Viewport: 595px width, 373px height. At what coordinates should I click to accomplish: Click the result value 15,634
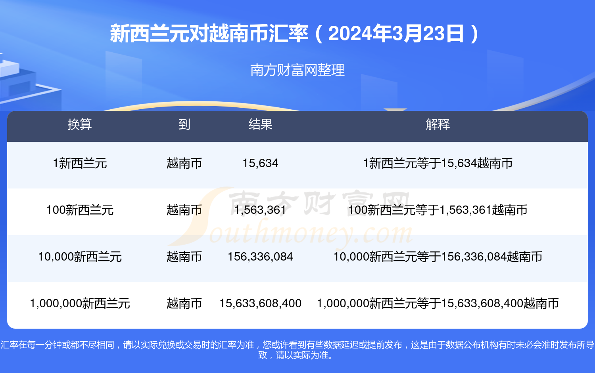coord(260,163)
